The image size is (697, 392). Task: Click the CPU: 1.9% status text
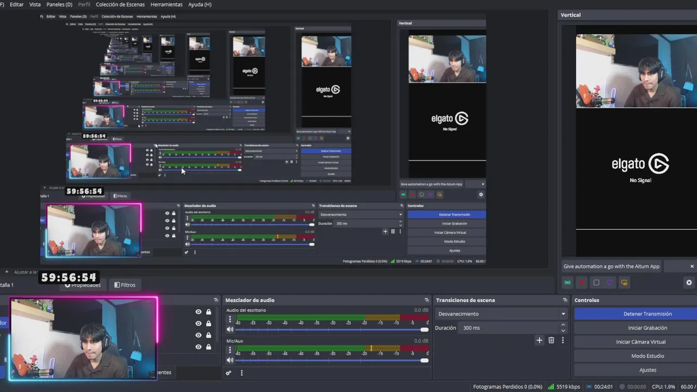(x=663, y=387)
